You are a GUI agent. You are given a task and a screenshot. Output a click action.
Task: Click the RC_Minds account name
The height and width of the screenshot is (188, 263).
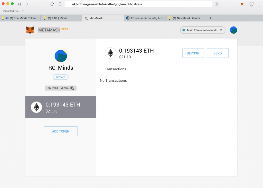[x=61, y=68]
